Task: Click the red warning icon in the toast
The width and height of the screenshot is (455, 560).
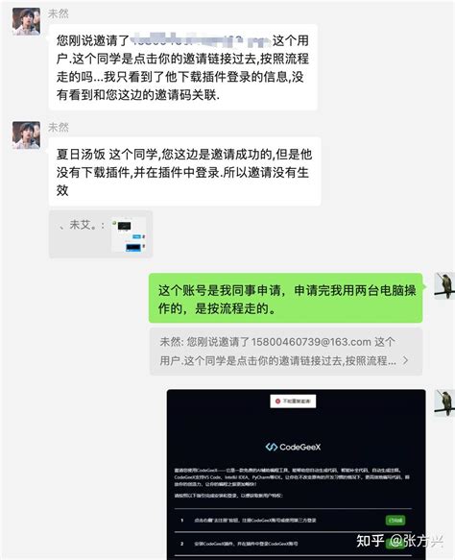Action: point(277,402)
